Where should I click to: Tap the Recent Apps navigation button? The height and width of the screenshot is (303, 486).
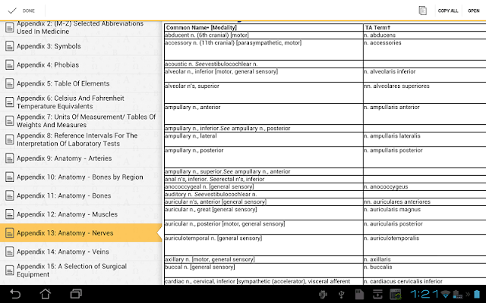point(76,294)
